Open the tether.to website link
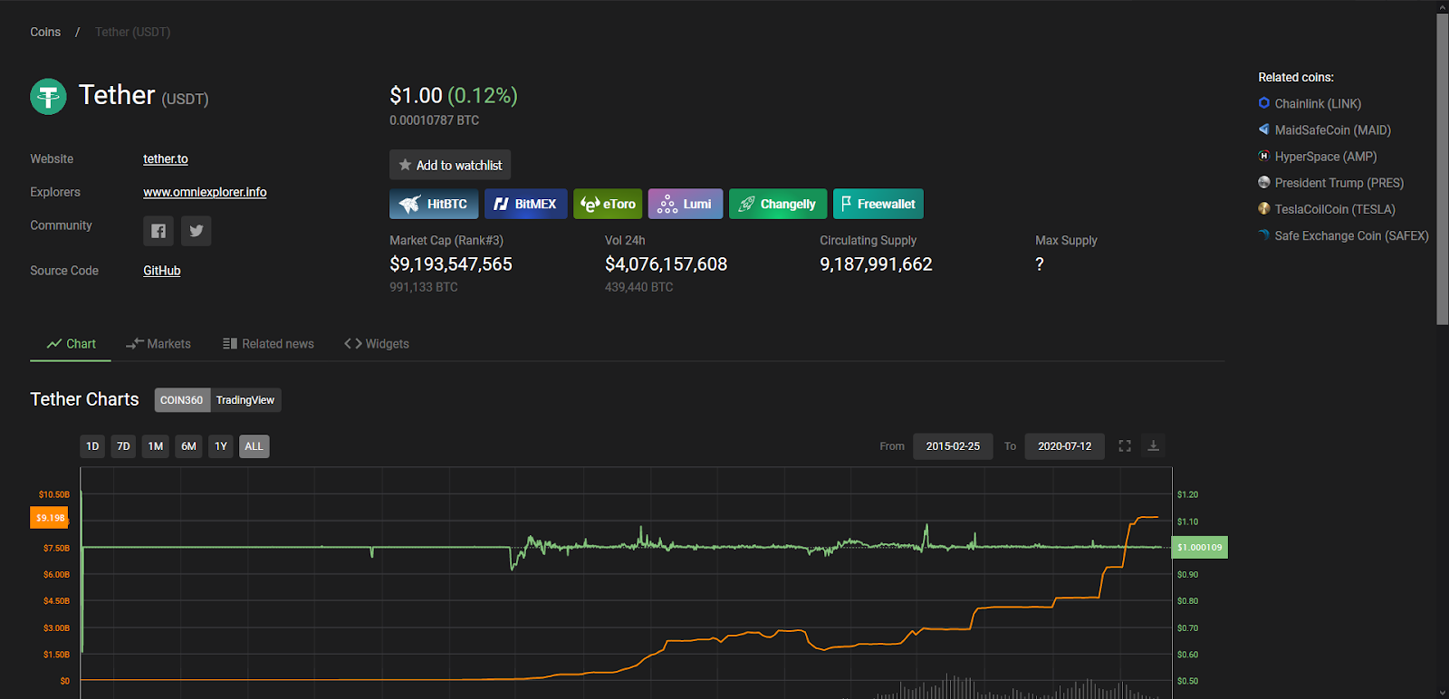 [x=166, y=158]
